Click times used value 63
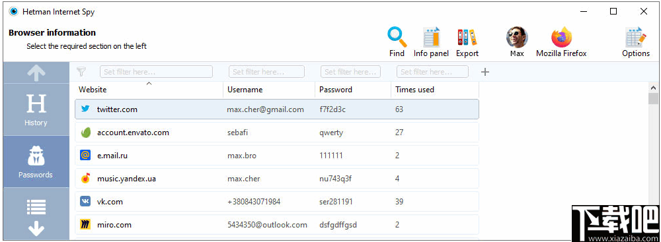Viewport: 661px width, 242px height. tap(399, 109)
